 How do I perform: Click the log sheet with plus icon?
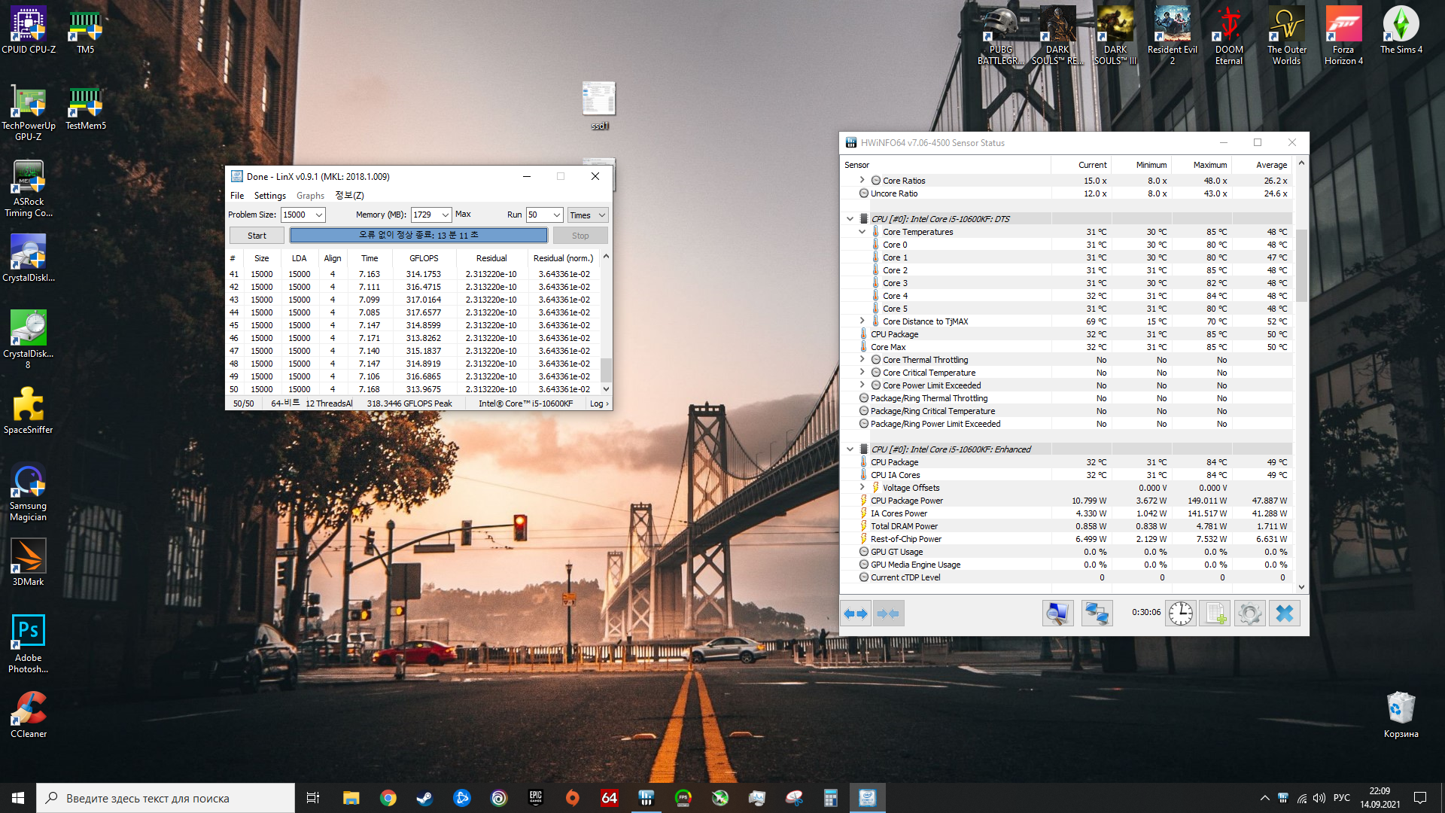[x=1215, y=614]
